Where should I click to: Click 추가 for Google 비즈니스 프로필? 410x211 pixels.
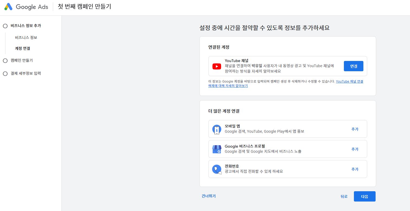pyautogui.click(x=355, y=149)
